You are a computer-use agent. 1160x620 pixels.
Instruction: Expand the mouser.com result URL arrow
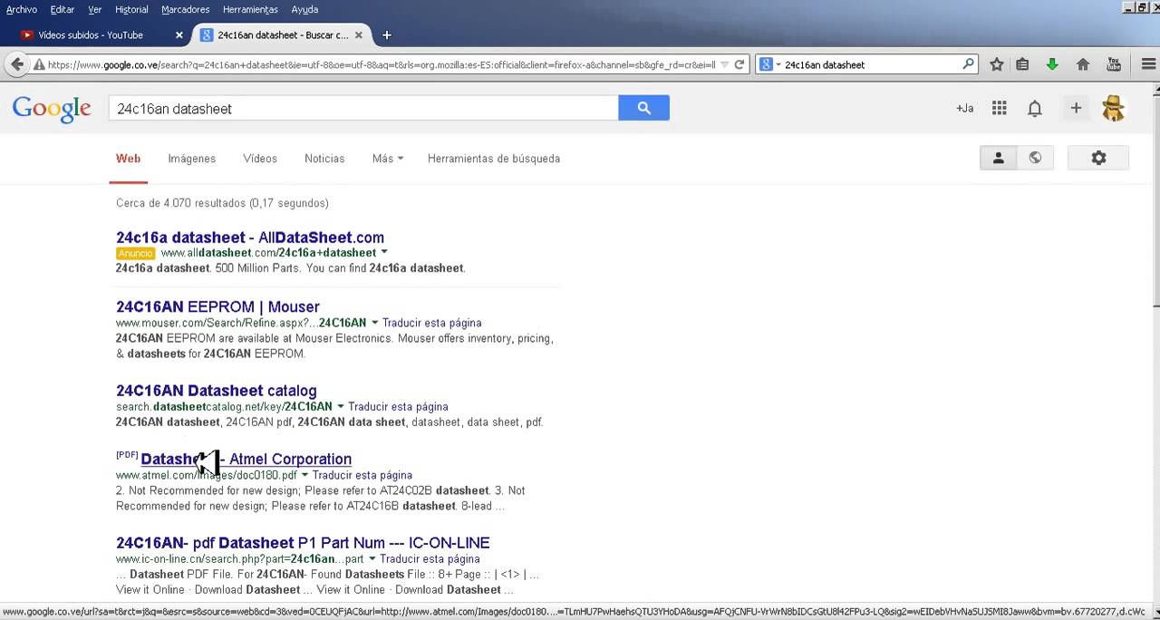tap(374, 323)
